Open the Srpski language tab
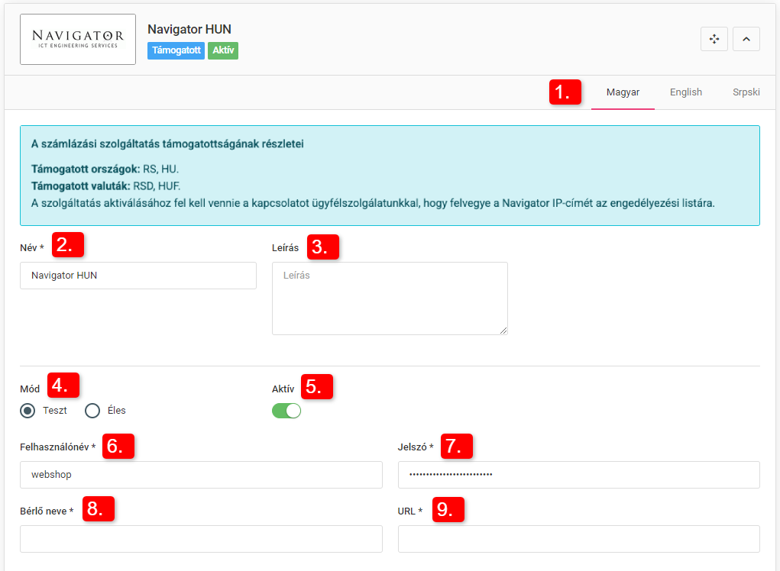The image size is (780, 571). (x=746, y=92)
